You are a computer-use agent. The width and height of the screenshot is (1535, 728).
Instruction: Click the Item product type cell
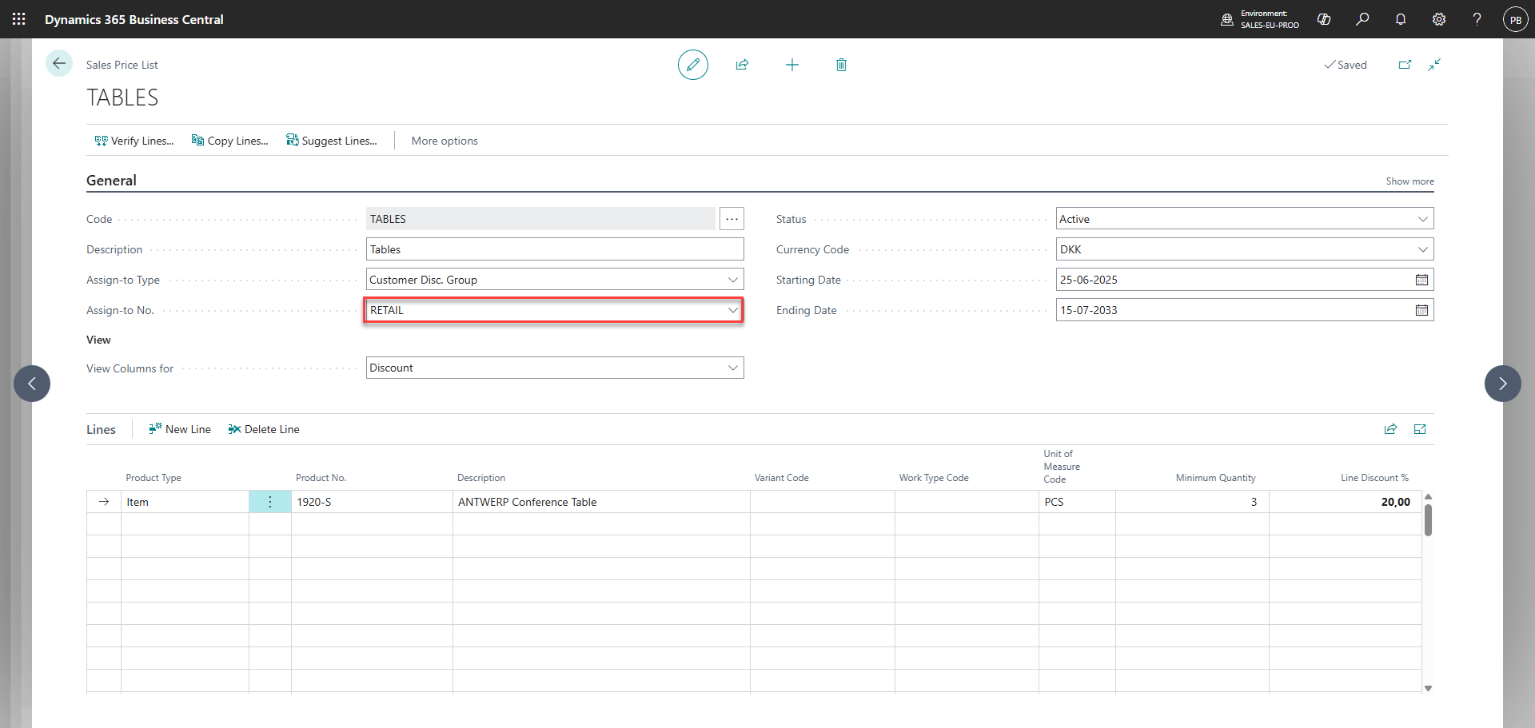click(185, 502)
